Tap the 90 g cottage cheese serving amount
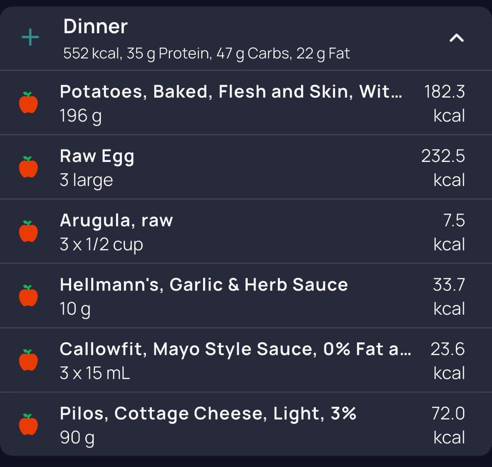 point(77,438)
